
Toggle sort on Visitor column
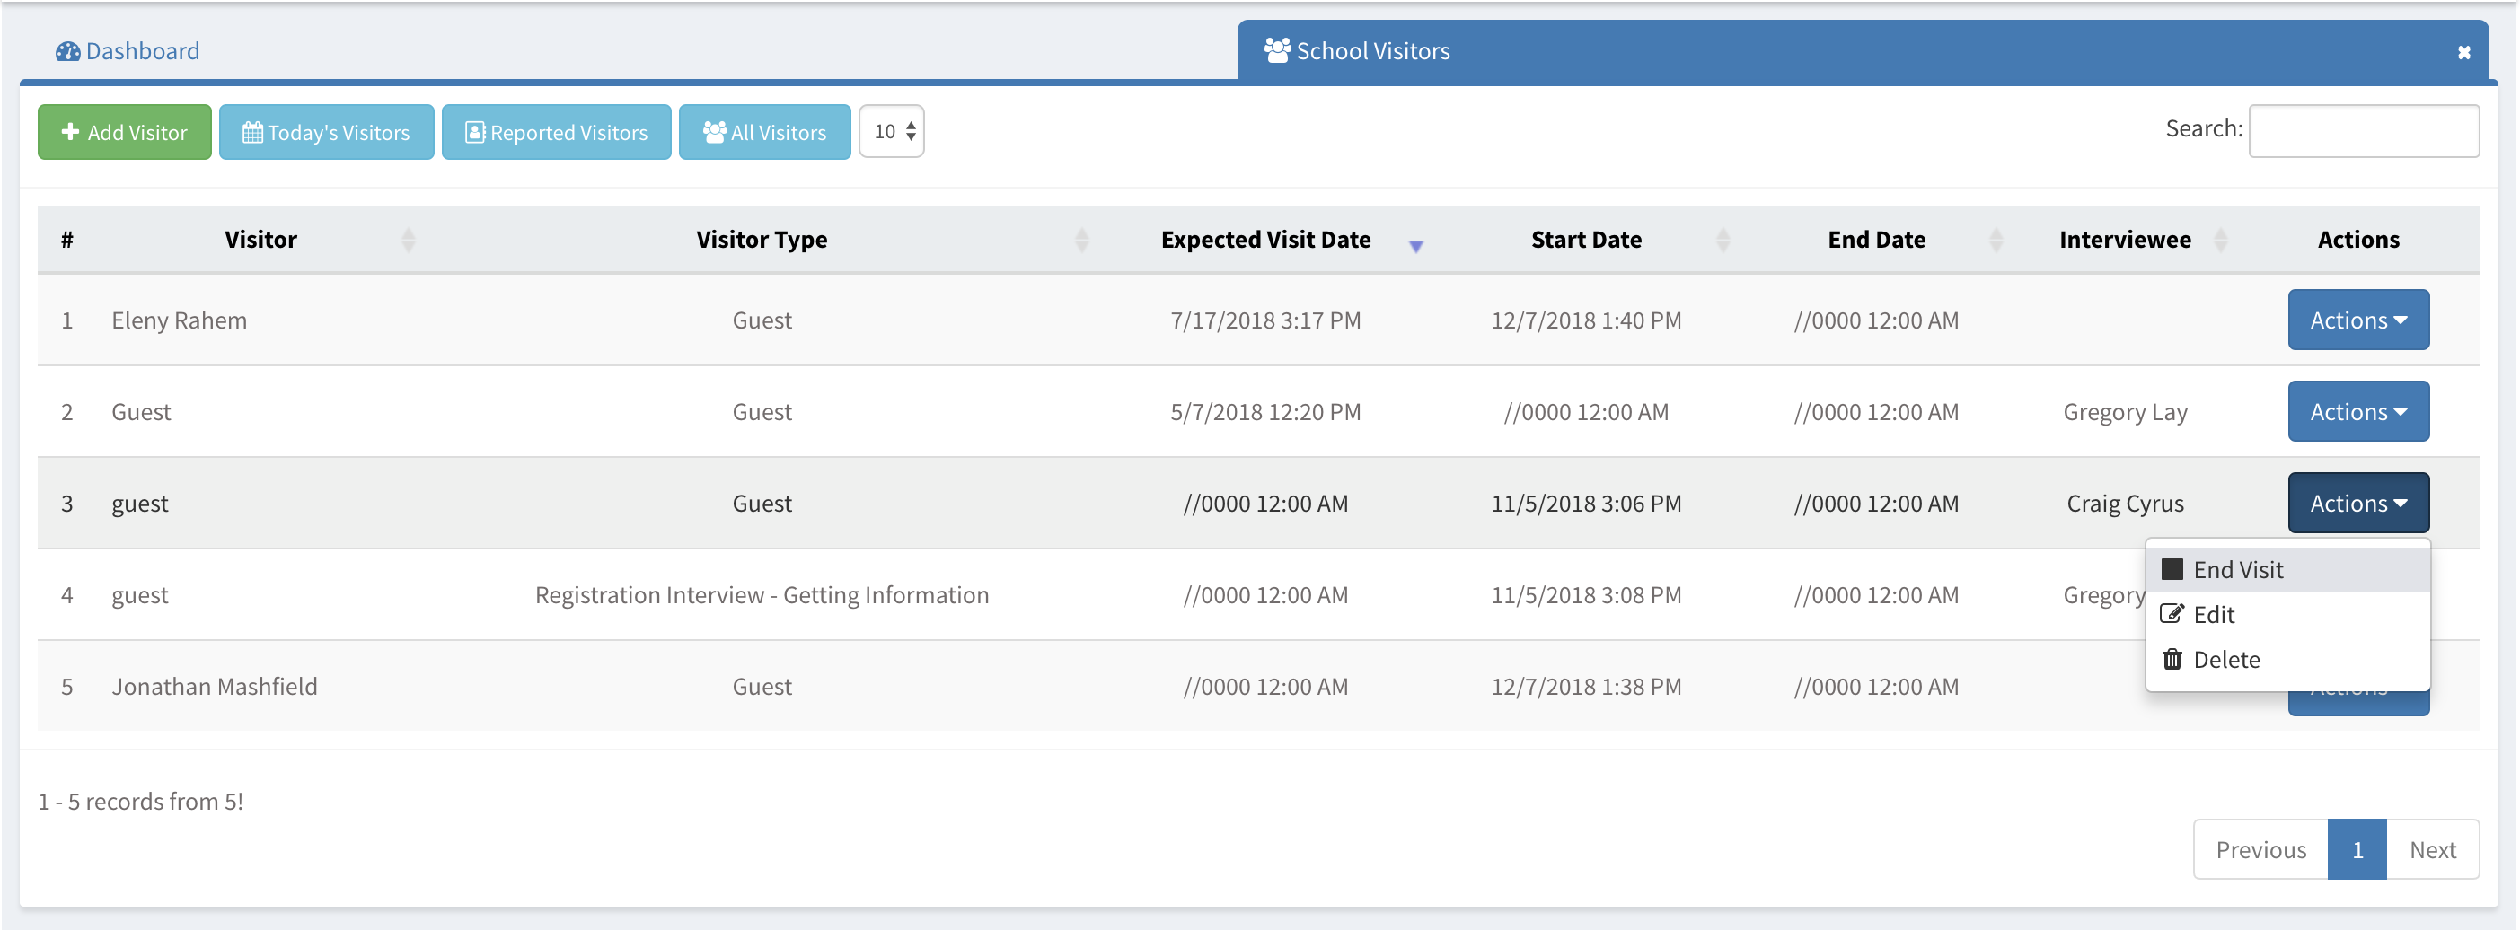point(408,240)
